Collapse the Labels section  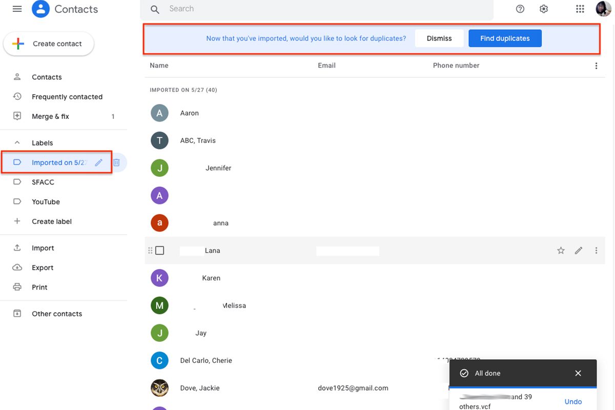(17, 143)
